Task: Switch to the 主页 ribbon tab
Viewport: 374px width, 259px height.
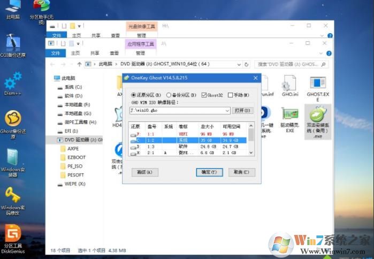Action: (75, 53)
